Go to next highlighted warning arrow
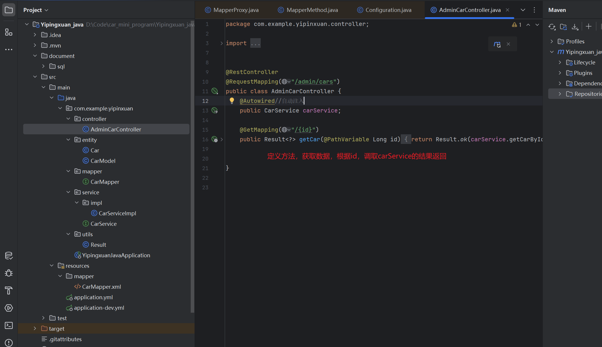 point(537,25)
